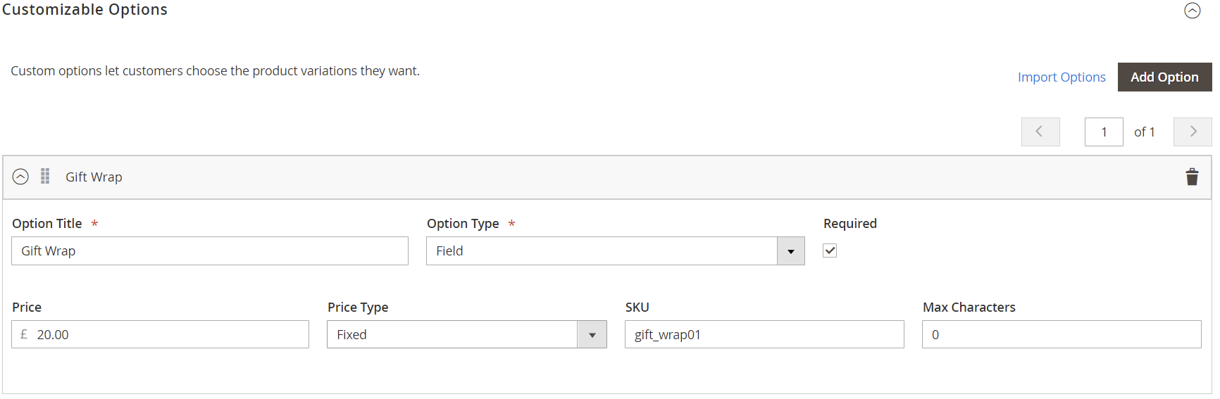This screenshot has height=399, width=1220.
Task: Open the Option Type dropdown arrow
Action: 790,251
